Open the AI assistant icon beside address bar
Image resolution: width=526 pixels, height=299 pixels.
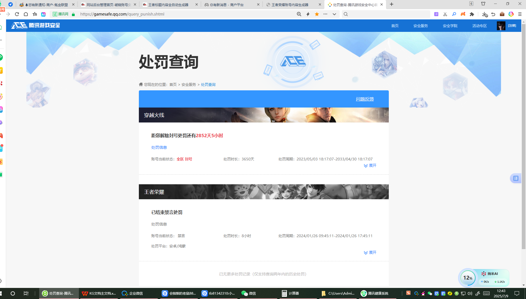coord(43,14)
